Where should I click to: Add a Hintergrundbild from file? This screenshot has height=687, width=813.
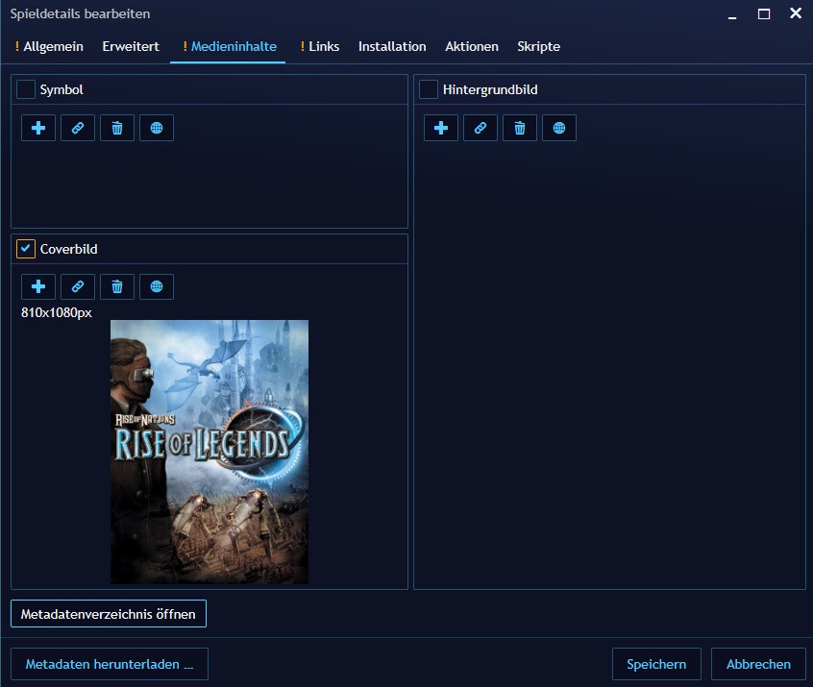pyautogui.click(x=441, y=128)
